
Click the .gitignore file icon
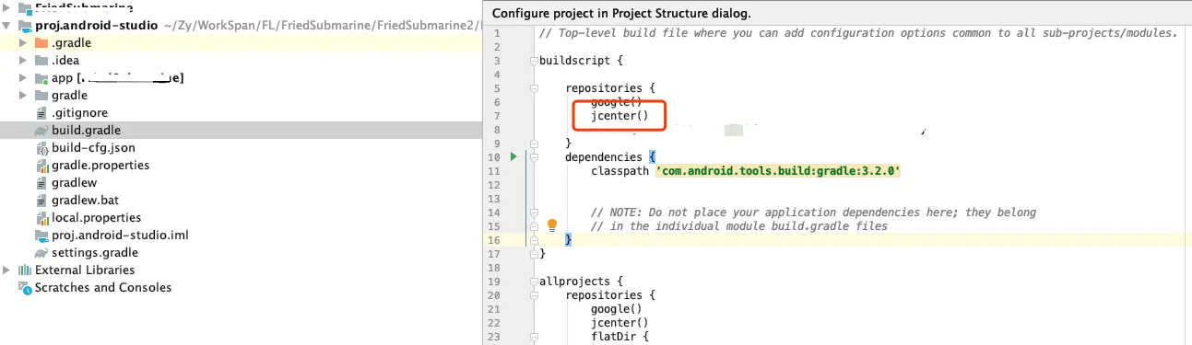pos(41,113)
